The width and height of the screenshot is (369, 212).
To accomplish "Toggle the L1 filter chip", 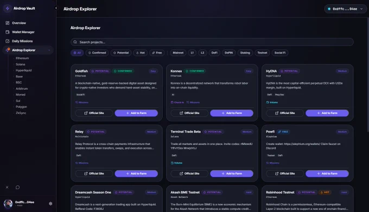I will (192, 53).
